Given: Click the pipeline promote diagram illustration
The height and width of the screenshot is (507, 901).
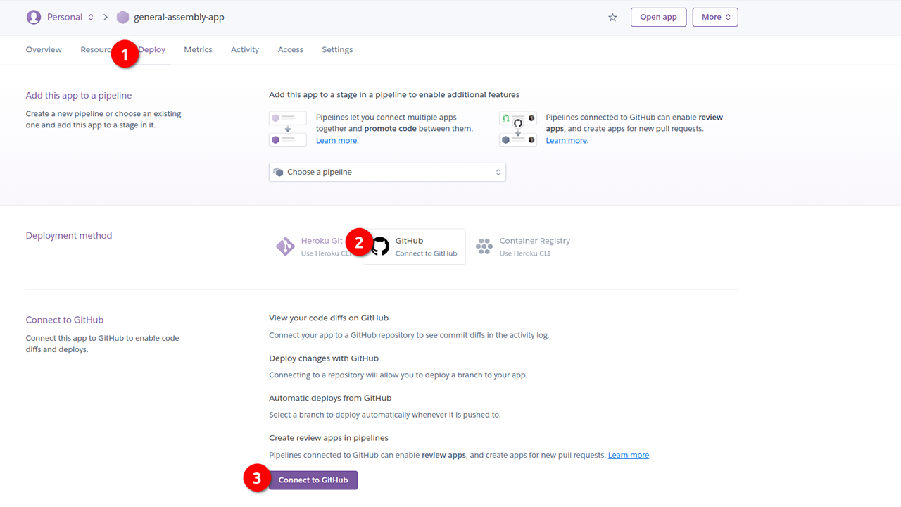Looking at the screenshot, I should click(288, 129).
